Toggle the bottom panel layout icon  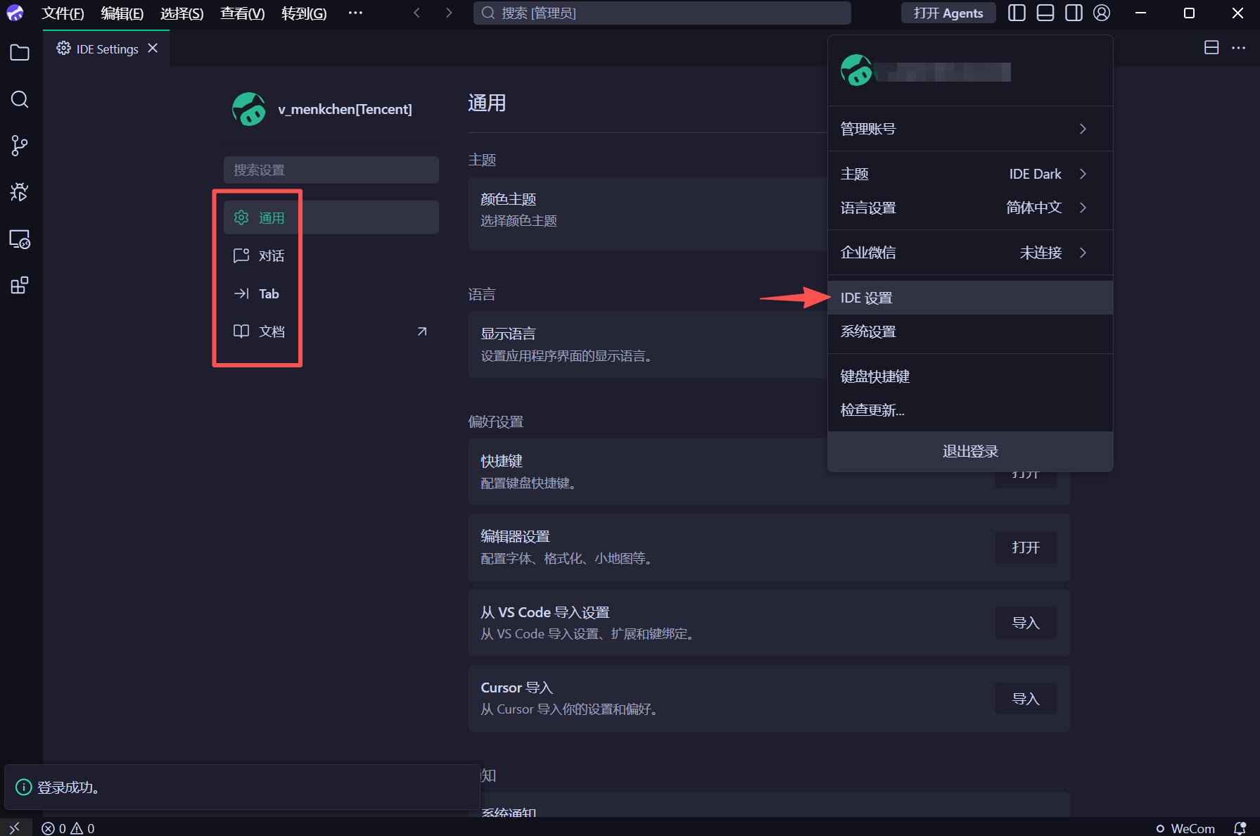(1045, 13)
